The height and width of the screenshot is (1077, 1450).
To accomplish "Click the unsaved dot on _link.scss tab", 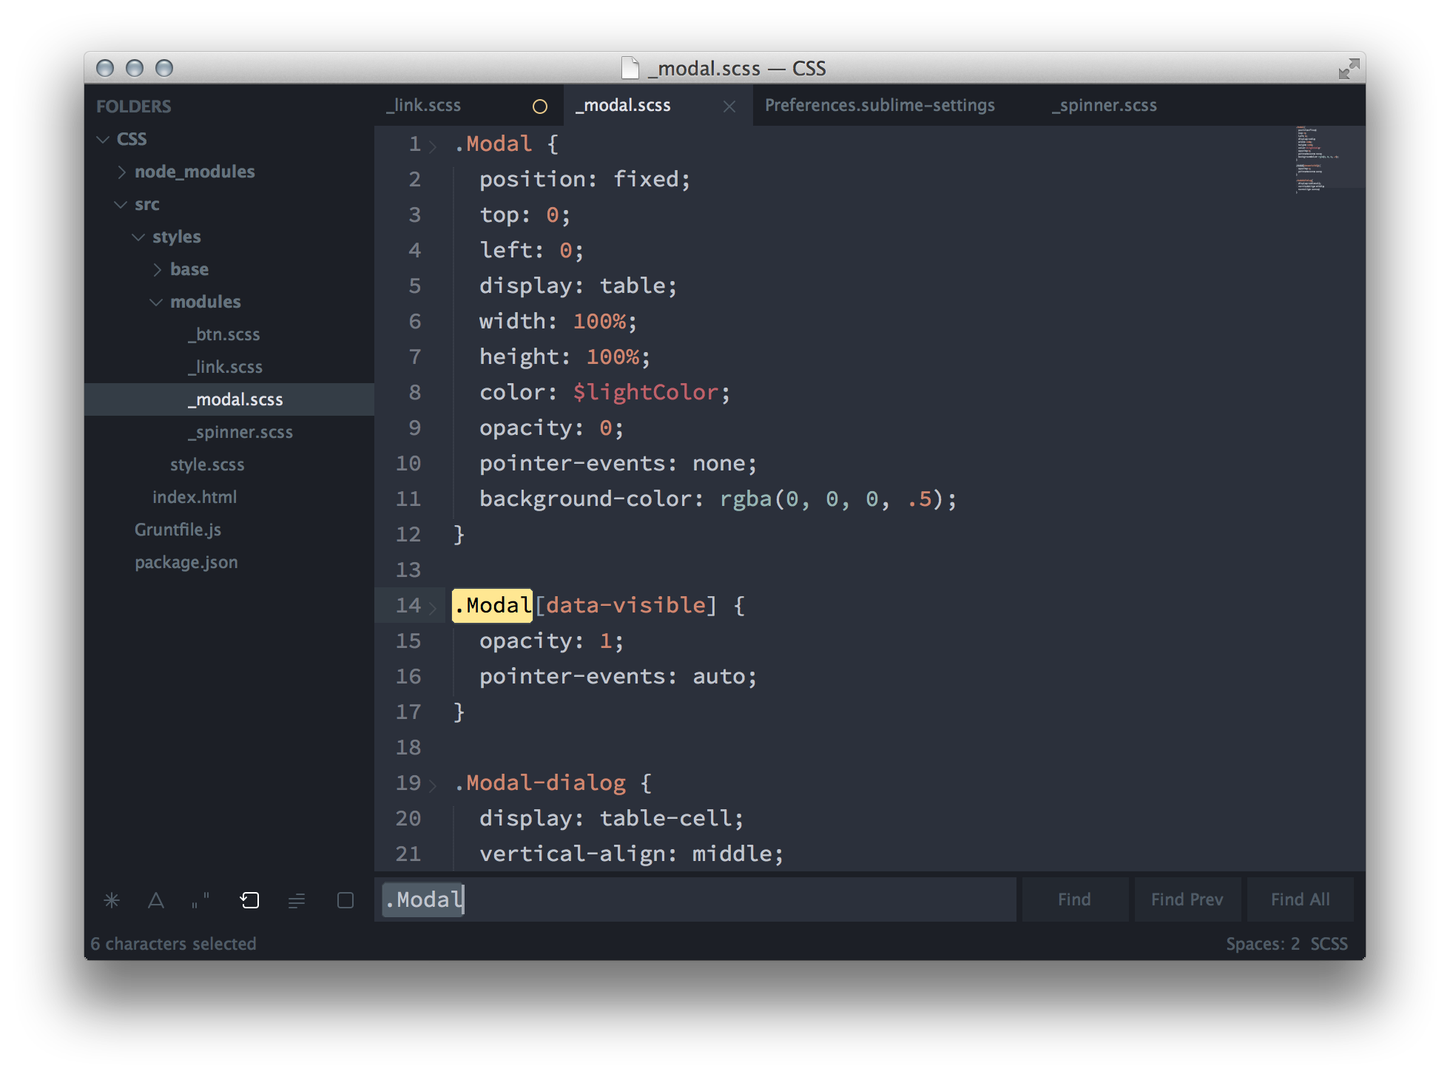I will point(540,107).
